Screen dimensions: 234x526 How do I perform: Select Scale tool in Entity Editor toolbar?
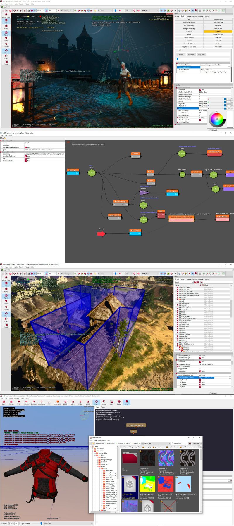111,403
